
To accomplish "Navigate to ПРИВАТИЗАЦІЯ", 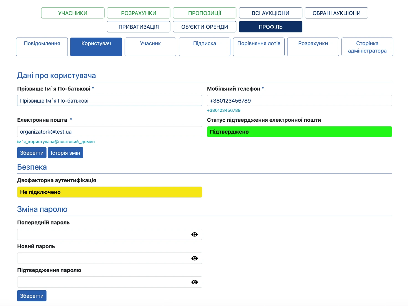I will [x=139, y=27].
